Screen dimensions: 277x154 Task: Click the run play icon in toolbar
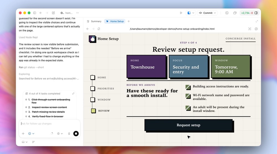click(x=181, y=13)
